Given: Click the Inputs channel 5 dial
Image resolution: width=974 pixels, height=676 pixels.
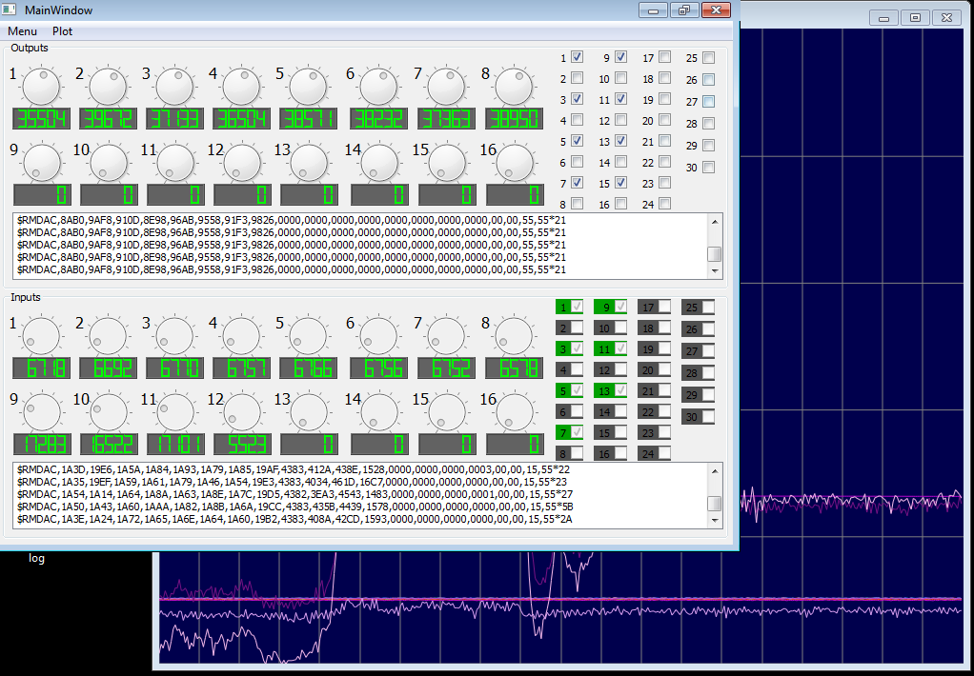Looking at the screenshot, I should [x=309, y=336].
